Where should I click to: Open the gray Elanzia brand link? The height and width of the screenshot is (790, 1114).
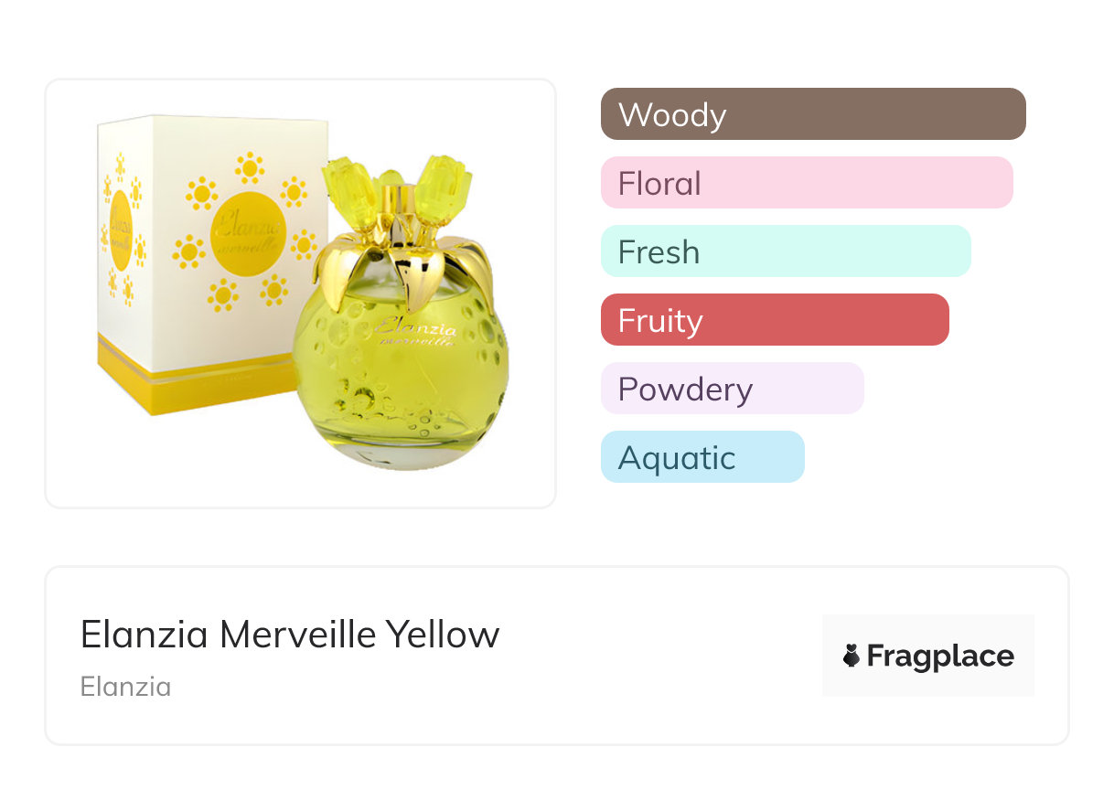tap(125, 687)
